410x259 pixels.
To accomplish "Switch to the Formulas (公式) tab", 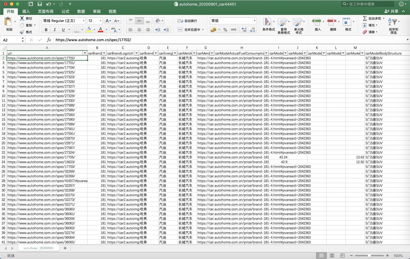I will 65,12.
